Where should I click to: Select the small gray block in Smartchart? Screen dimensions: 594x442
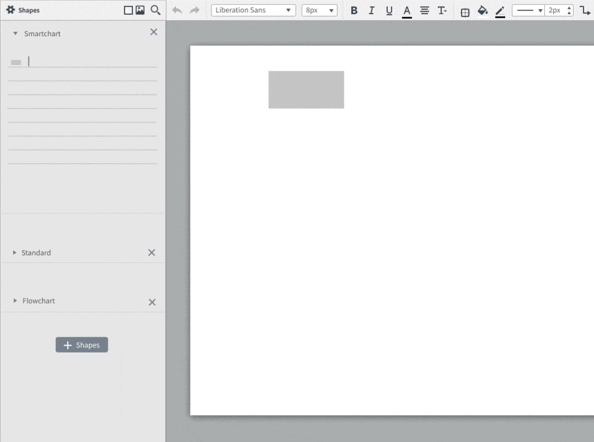(16, 63)
